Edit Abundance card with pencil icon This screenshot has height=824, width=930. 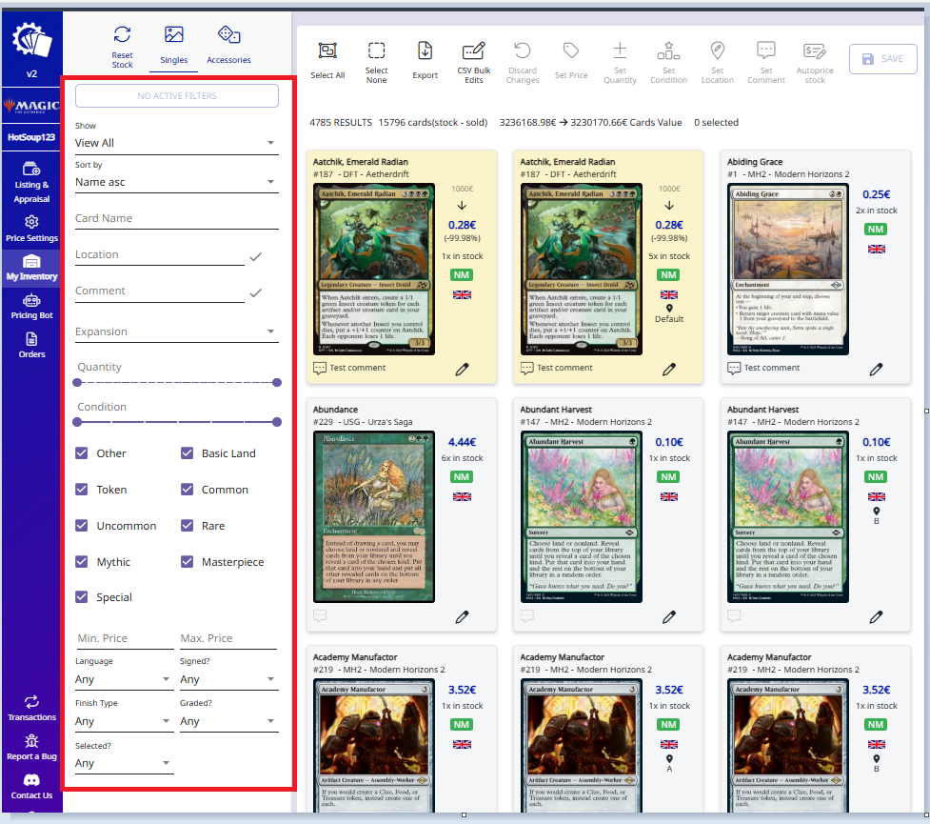point(462,617)
